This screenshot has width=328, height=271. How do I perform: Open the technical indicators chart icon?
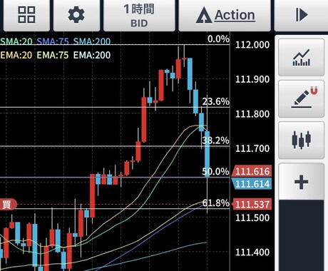[301, 57]
